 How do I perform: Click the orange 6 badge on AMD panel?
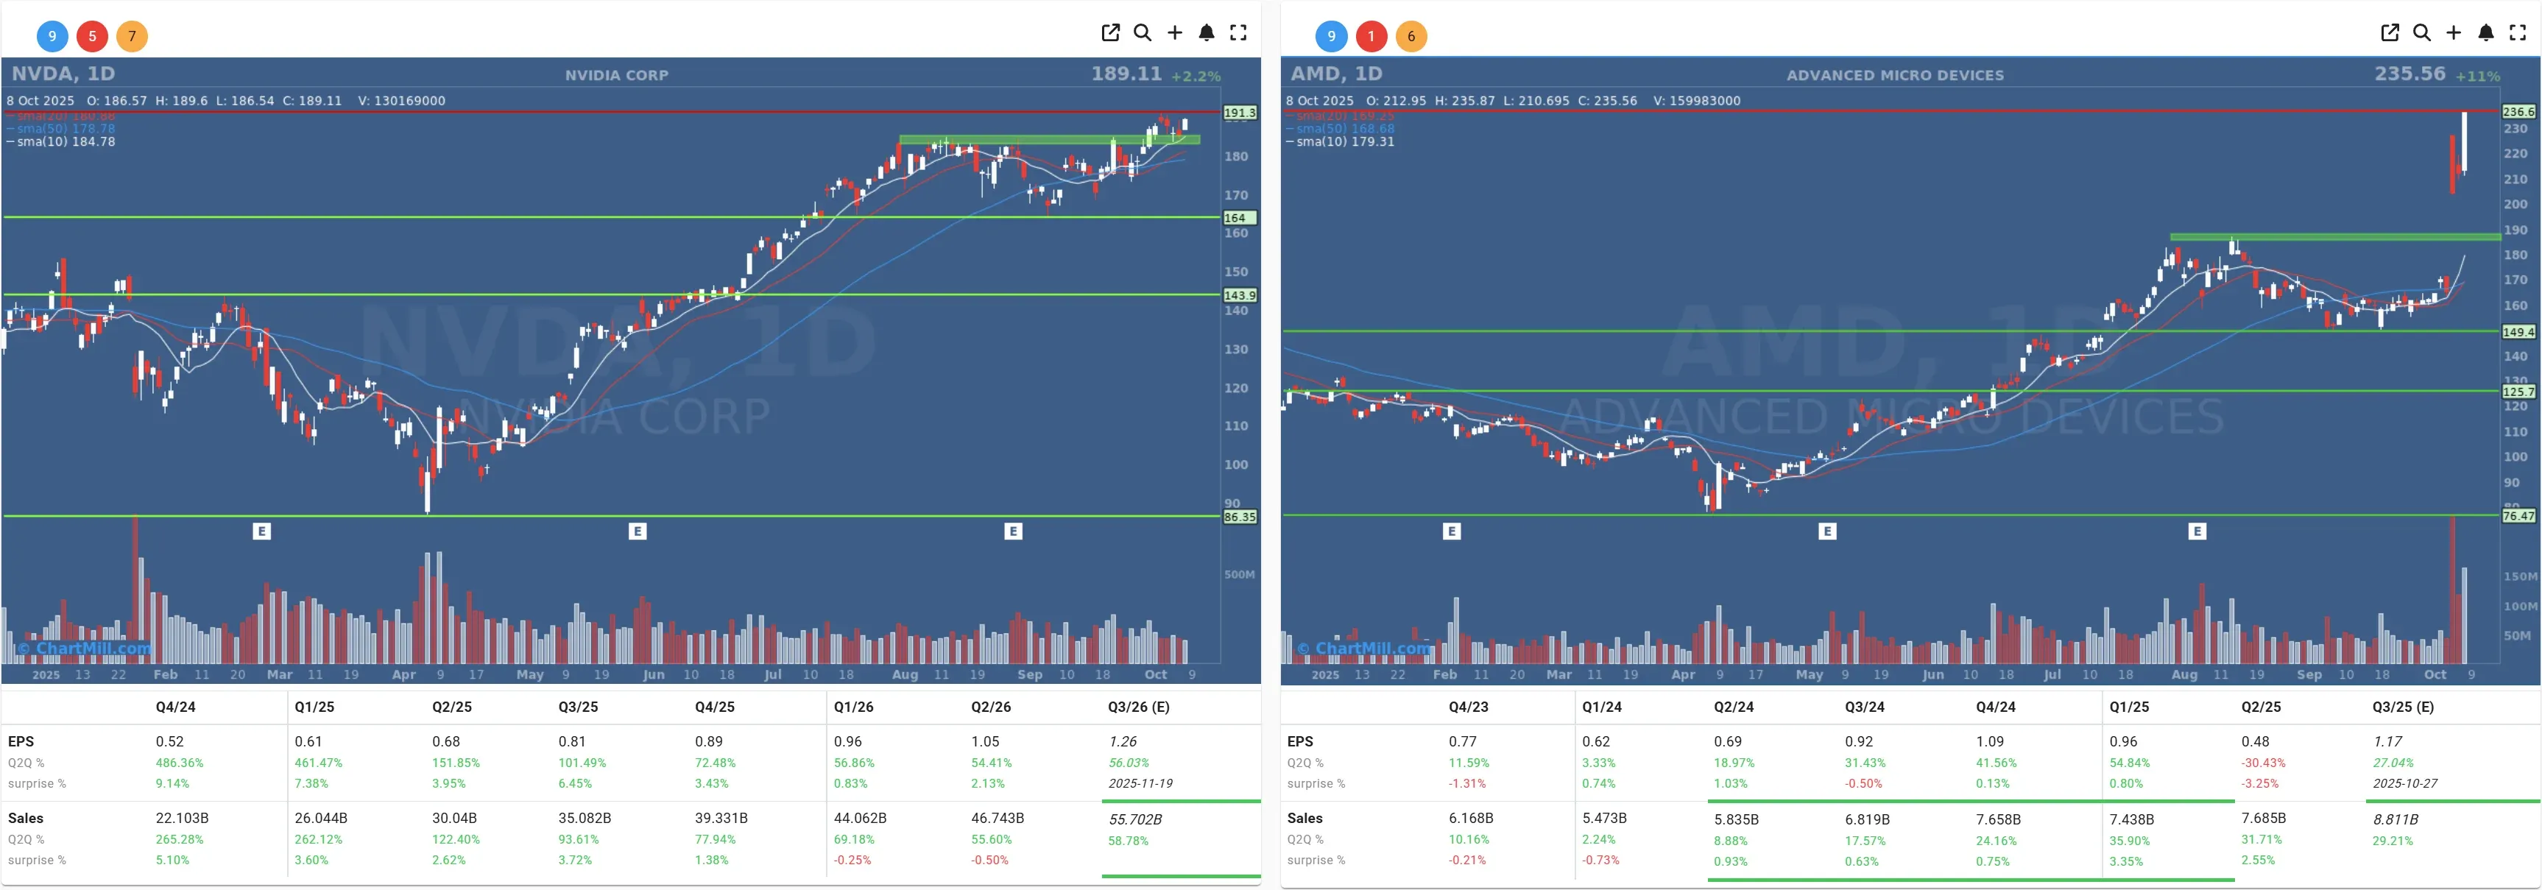pyautogui.click(x=1411, y=37)
